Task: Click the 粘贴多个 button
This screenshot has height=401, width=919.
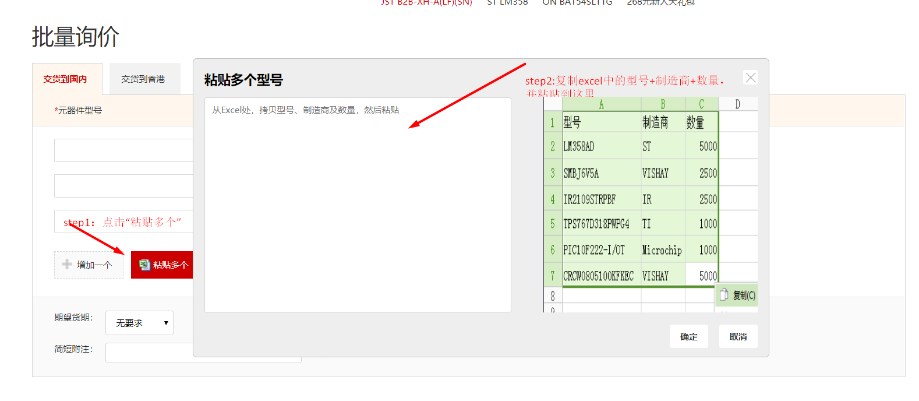Action: coord(162,265)
